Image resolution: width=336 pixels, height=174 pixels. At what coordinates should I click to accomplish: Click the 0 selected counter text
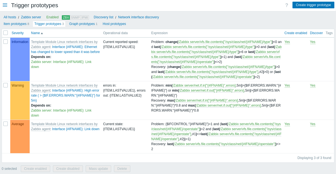click(x=9, y=169)
